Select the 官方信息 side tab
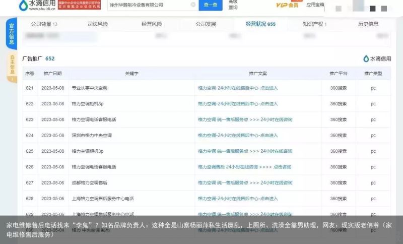The width and height of the screenshot is (403, 244). pyautogui.click(x=12, y=34)
